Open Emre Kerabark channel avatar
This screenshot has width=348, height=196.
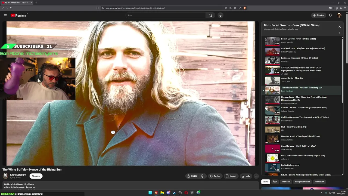pyautogui.click(x=5, y=176)
